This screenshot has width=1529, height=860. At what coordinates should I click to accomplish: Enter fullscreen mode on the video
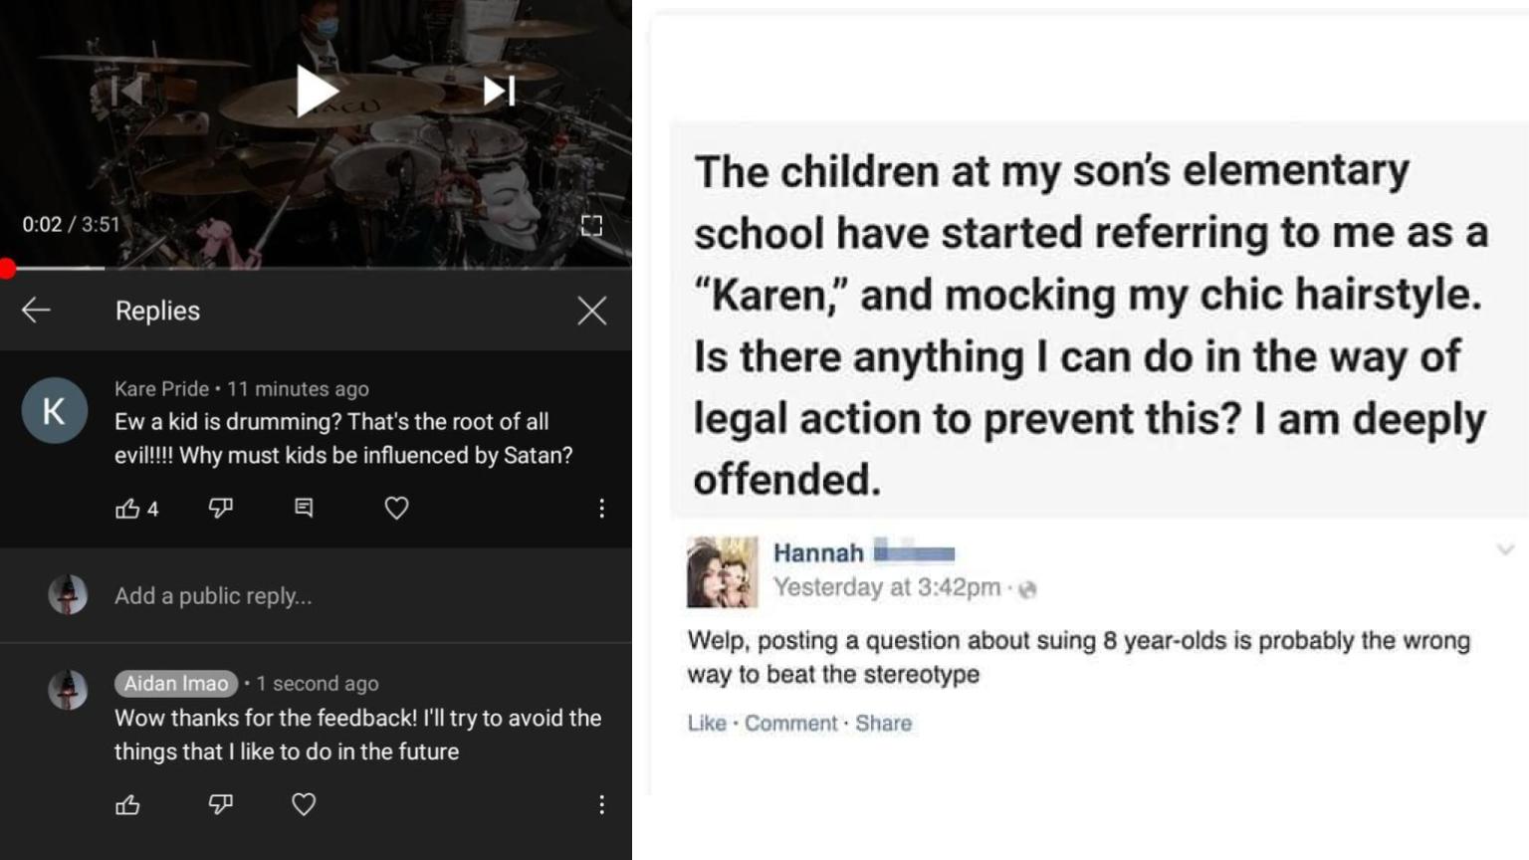tap(591, 225)
